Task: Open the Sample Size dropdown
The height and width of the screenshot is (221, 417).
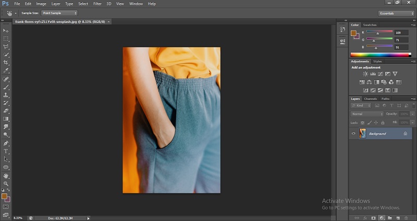Action: (59, 13)
